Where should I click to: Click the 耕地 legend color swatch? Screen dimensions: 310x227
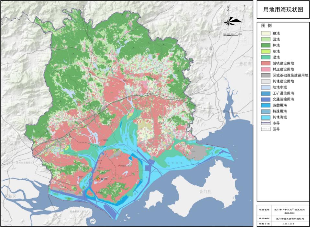tap(266, 33)
